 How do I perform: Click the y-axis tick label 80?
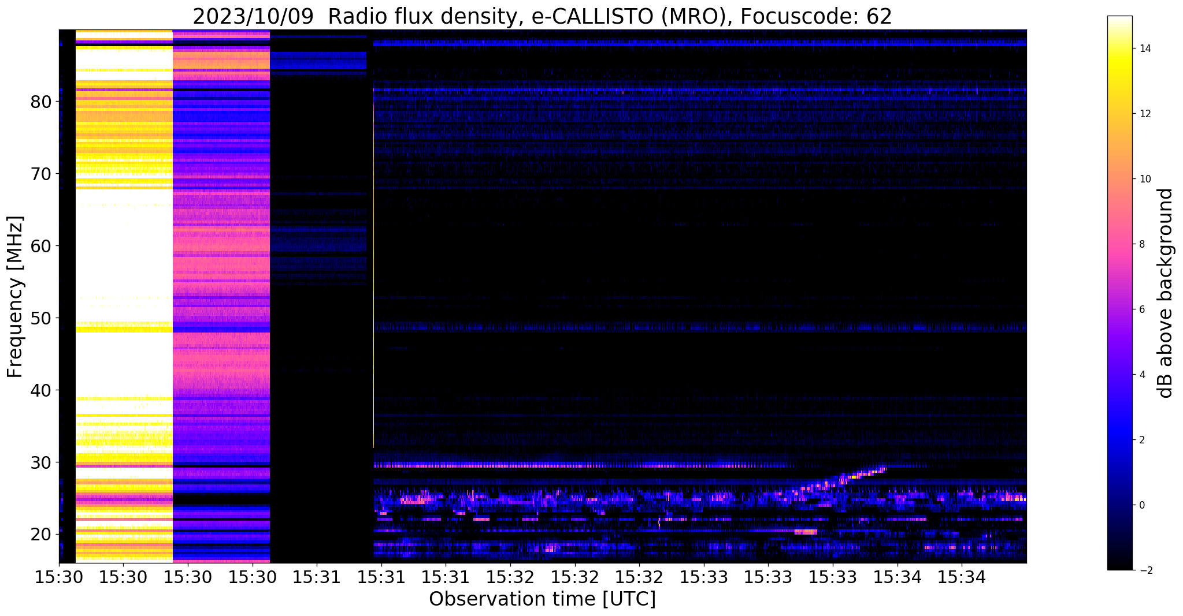click(x=42, y=102)
